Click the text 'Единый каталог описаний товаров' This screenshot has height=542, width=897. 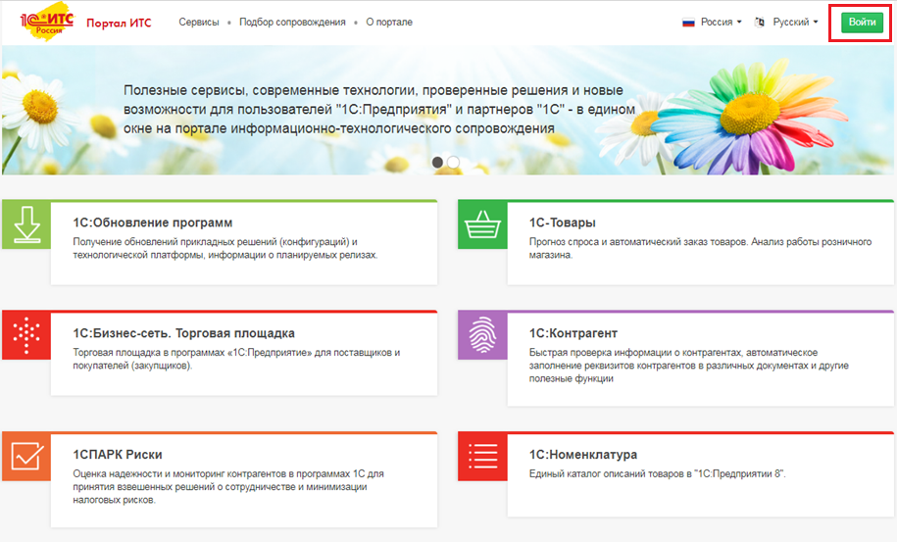click(x=657, y=473)
